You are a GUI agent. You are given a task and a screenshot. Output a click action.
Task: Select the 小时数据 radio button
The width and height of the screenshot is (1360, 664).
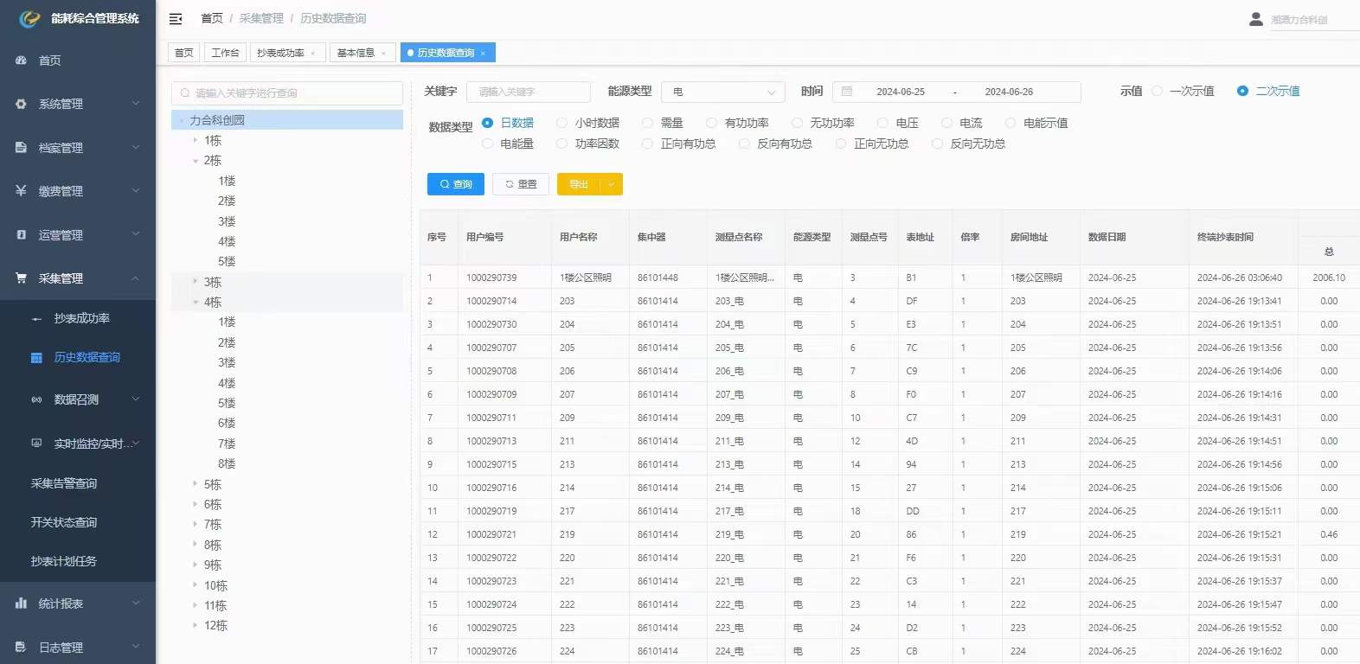562,123
